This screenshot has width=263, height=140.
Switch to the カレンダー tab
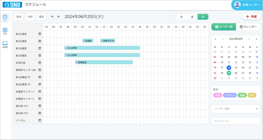[248, 27]
